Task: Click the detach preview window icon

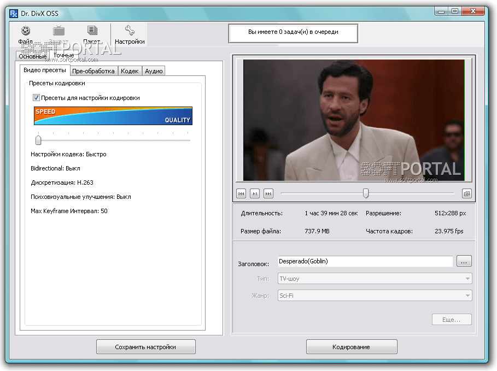Action: point(467,193)
